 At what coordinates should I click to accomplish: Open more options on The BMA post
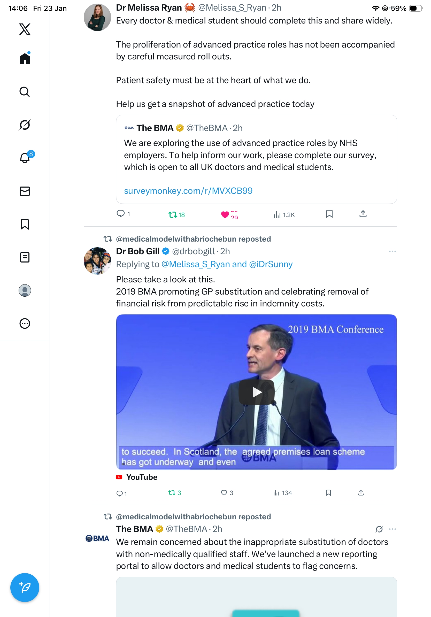coord(392,529)
